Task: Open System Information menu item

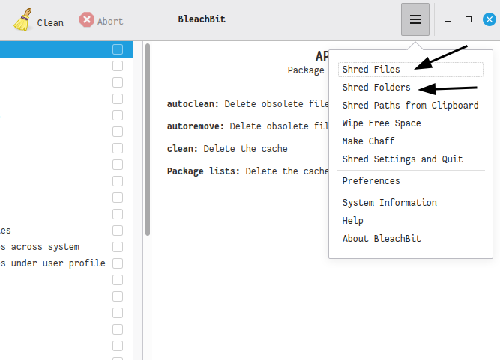Action: (389, 203)
